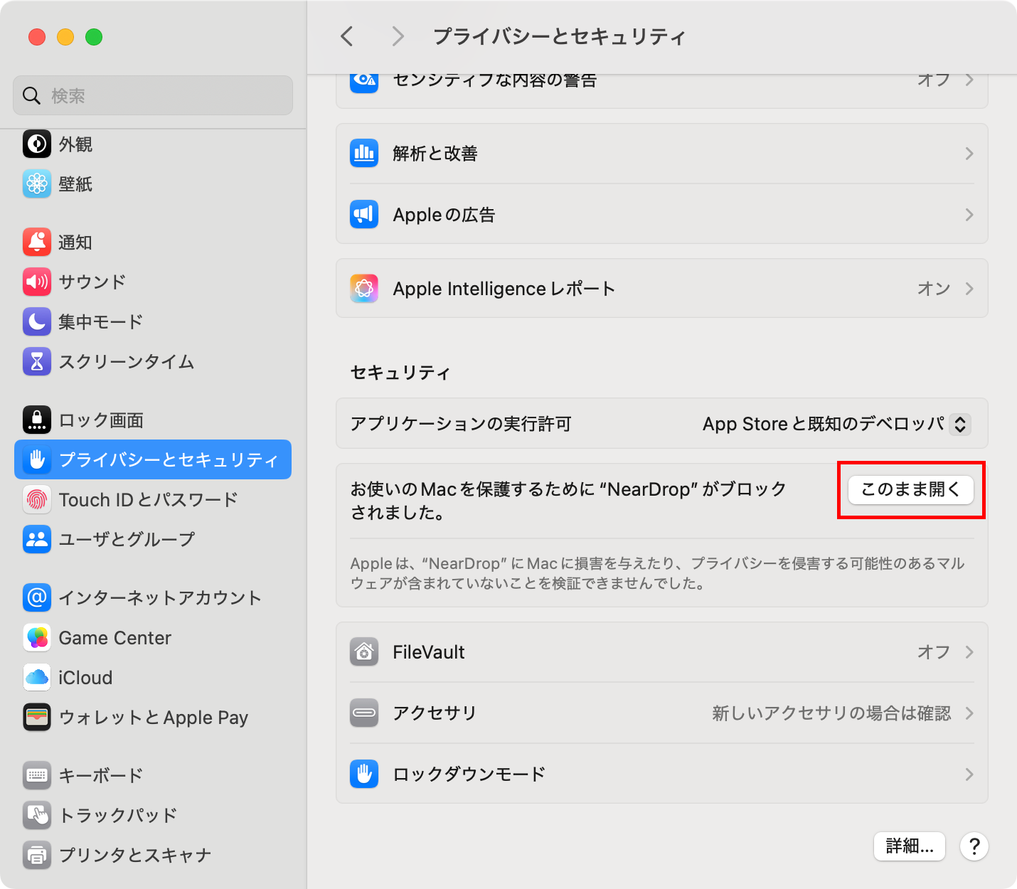Expand FileVault row chevron
Viewport: 1017px width, 889px height.
[969, 652]
